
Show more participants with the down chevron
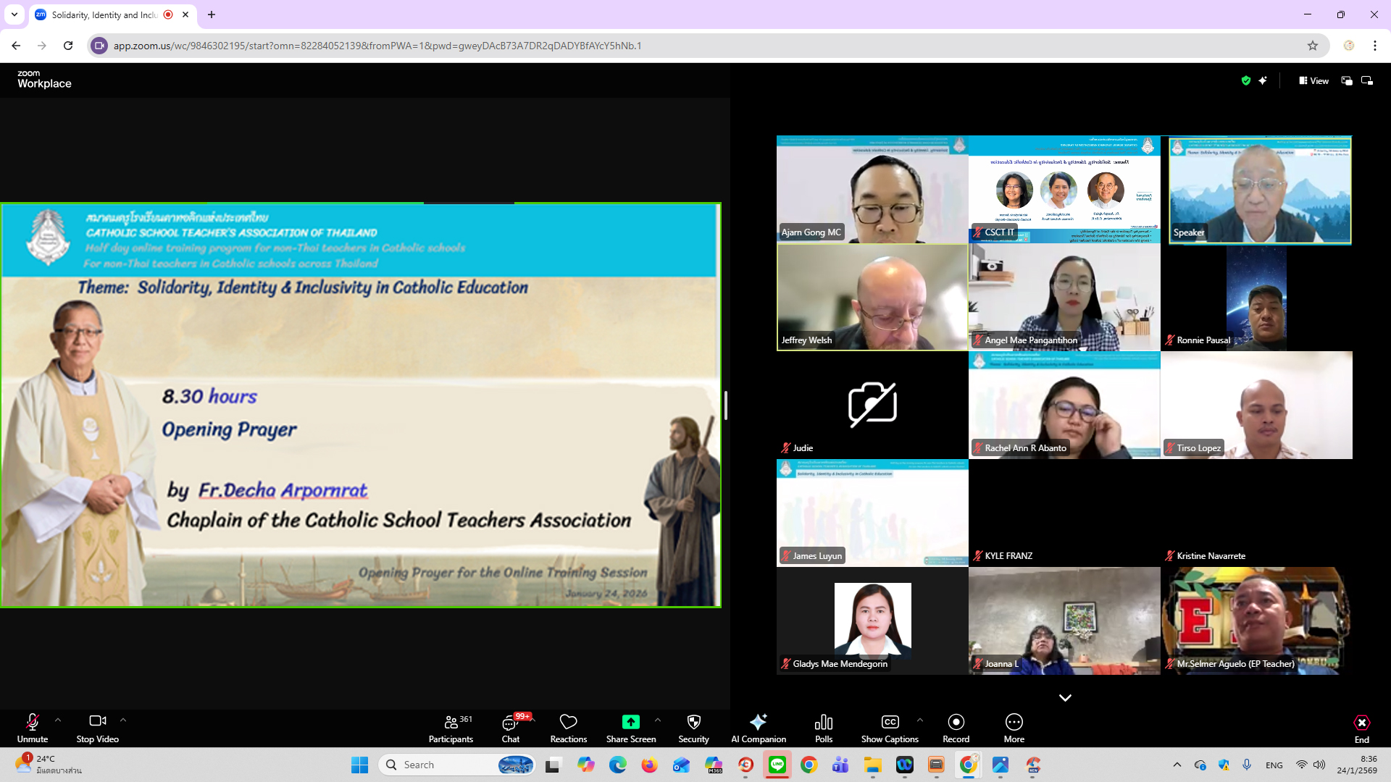click(x=1065, y=698)
